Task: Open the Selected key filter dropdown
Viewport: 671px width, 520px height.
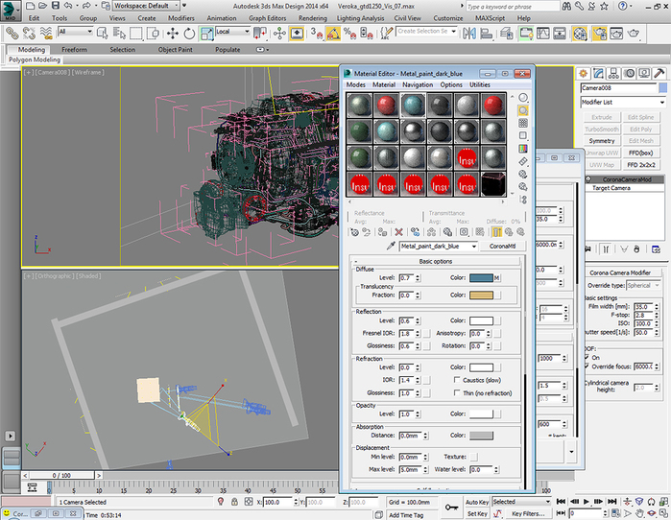Action: point(521,502)
